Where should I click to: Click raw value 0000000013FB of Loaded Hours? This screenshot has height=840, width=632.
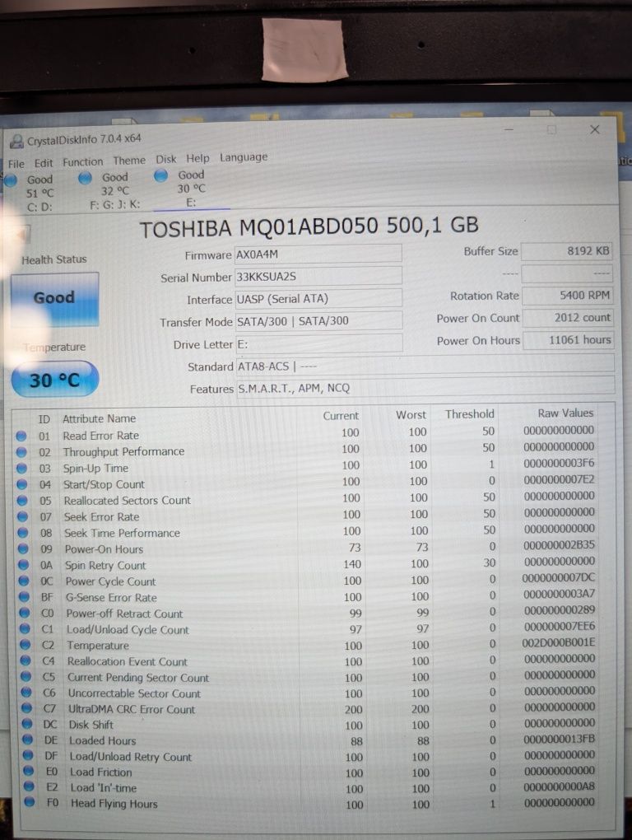(x=560, y=739)
